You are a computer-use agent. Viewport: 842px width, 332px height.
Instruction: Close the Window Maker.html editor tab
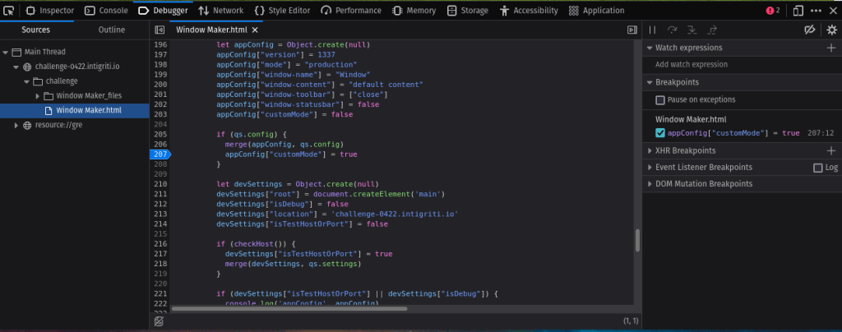click(x=255, y=30)
